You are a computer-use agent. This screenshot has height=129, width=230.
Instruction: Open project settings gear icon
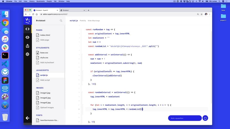coord(27,54)
